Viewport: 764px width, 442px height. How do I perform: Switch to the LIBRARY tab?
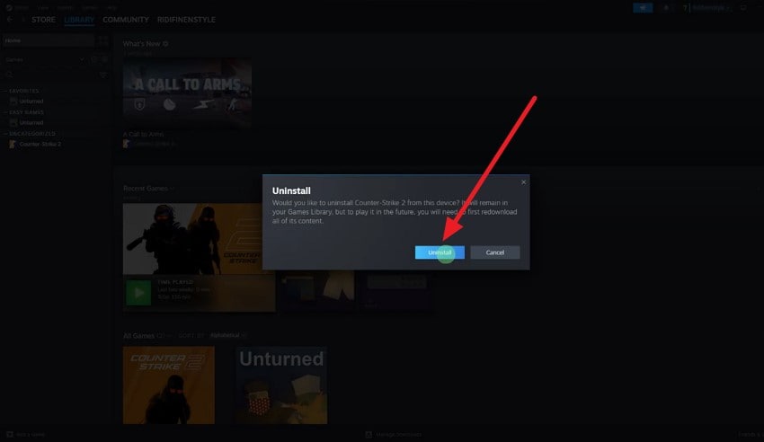79,20
